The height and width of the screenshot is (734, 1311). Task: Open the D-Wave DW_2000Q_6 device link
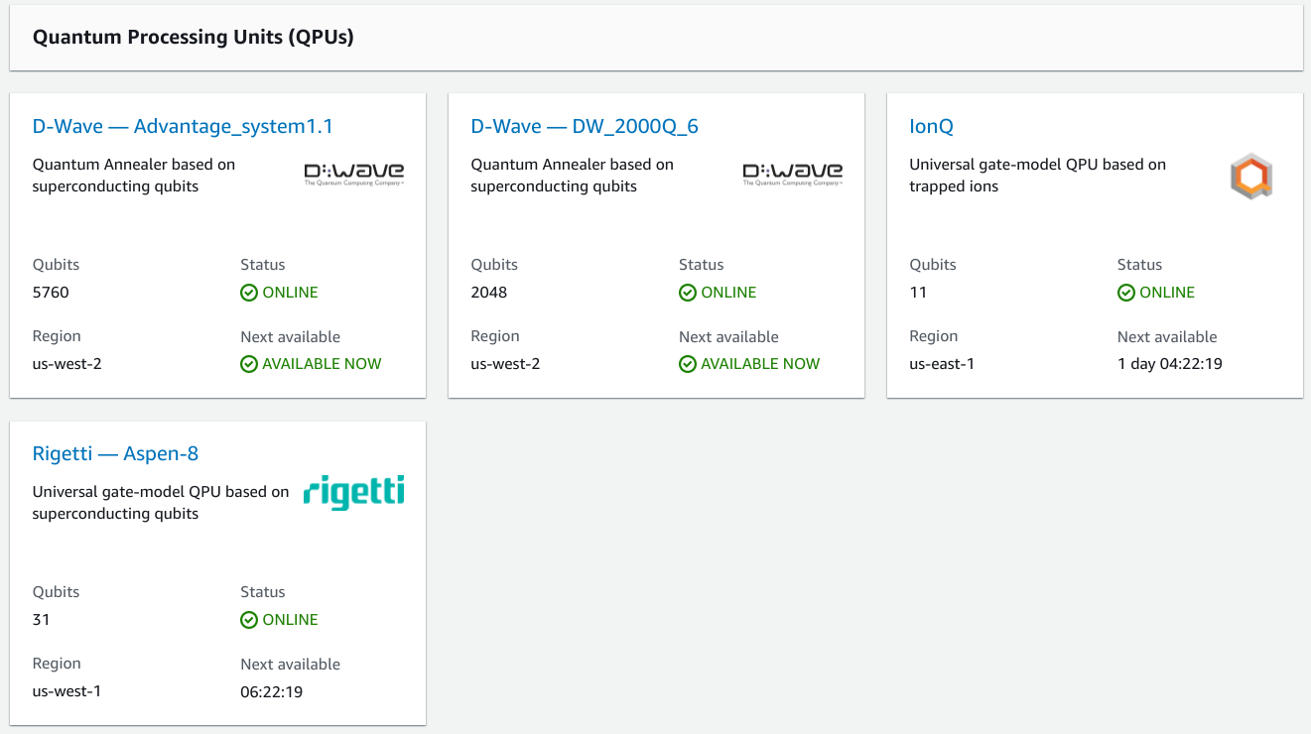[x=585, y=126]
